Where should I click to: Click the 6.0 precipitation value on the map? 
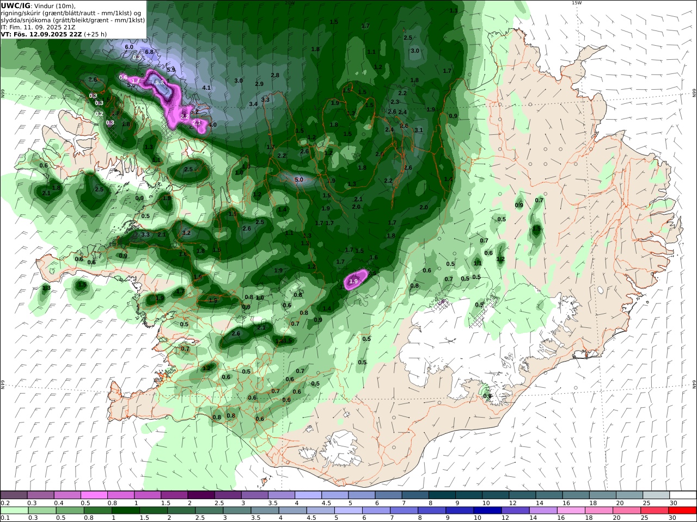click(x=129, y=47)
